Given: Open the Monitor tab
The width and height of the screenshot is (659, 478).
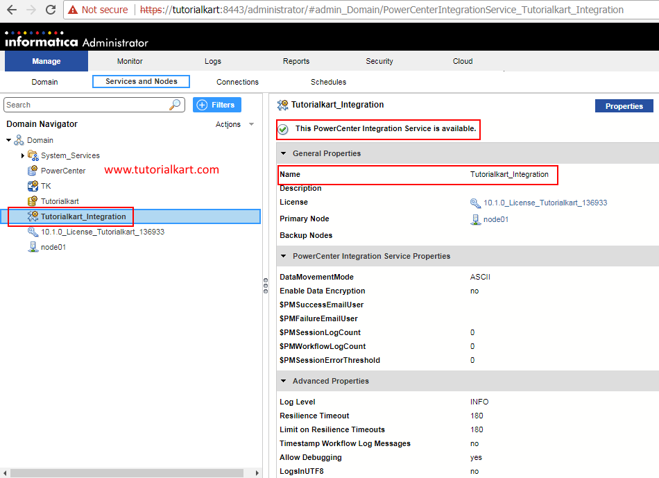Looking at the screenshot, I should 130,61.
